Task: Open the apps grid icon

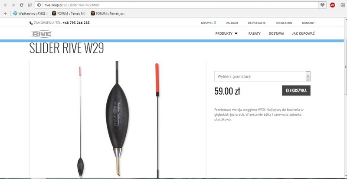Action: [x=29, y=5]
